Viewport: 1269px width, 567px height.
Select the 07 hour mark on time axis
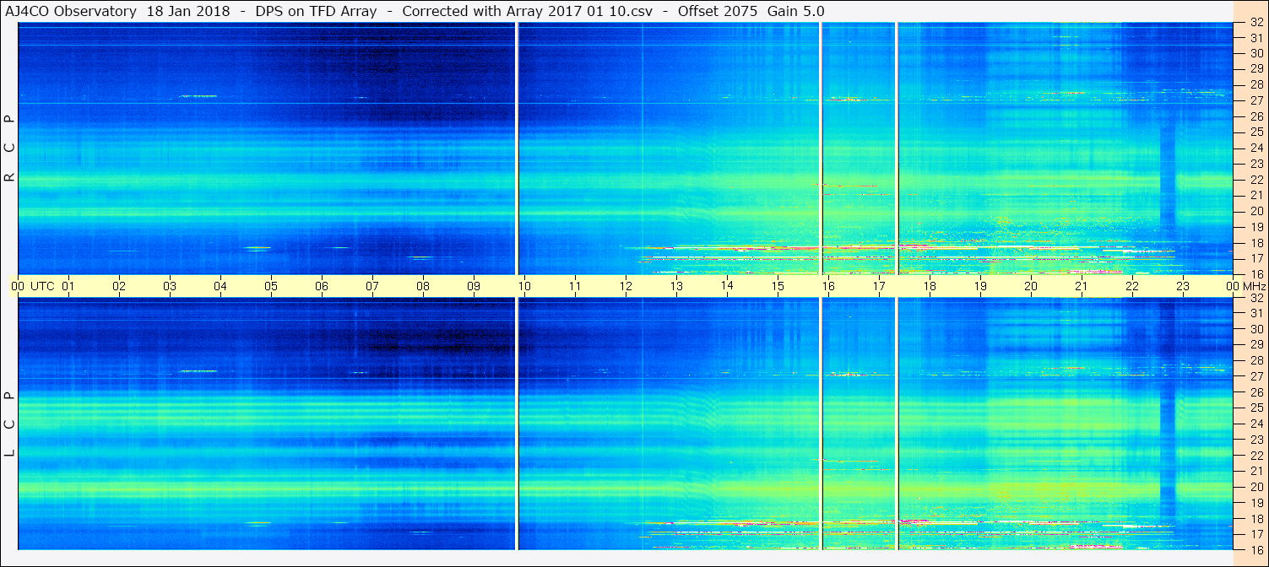tap(372, 287)
